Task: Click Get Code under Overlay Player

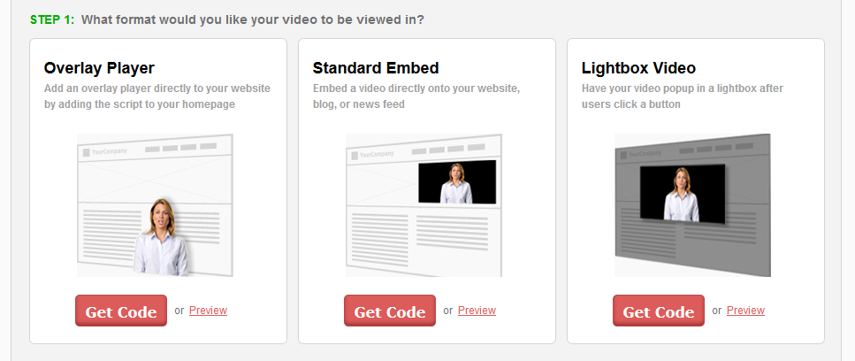Action: coord(121,311)
